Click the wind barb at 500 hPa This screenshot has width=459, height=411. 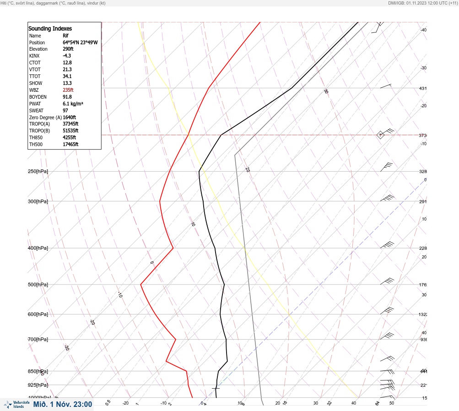click(387, 281)
